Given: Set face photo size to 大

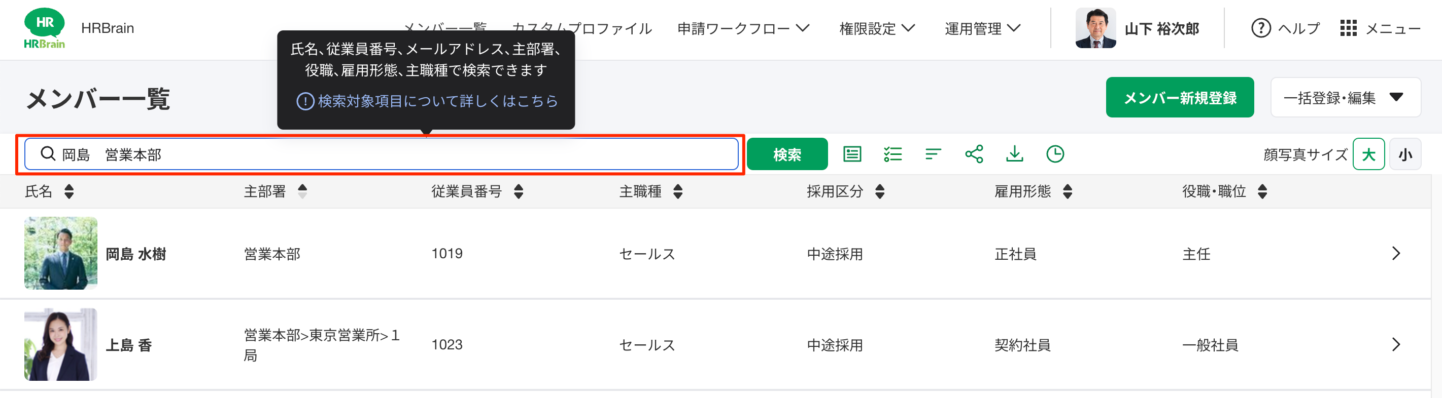Looking at the screenshot, I should 1368,154.
